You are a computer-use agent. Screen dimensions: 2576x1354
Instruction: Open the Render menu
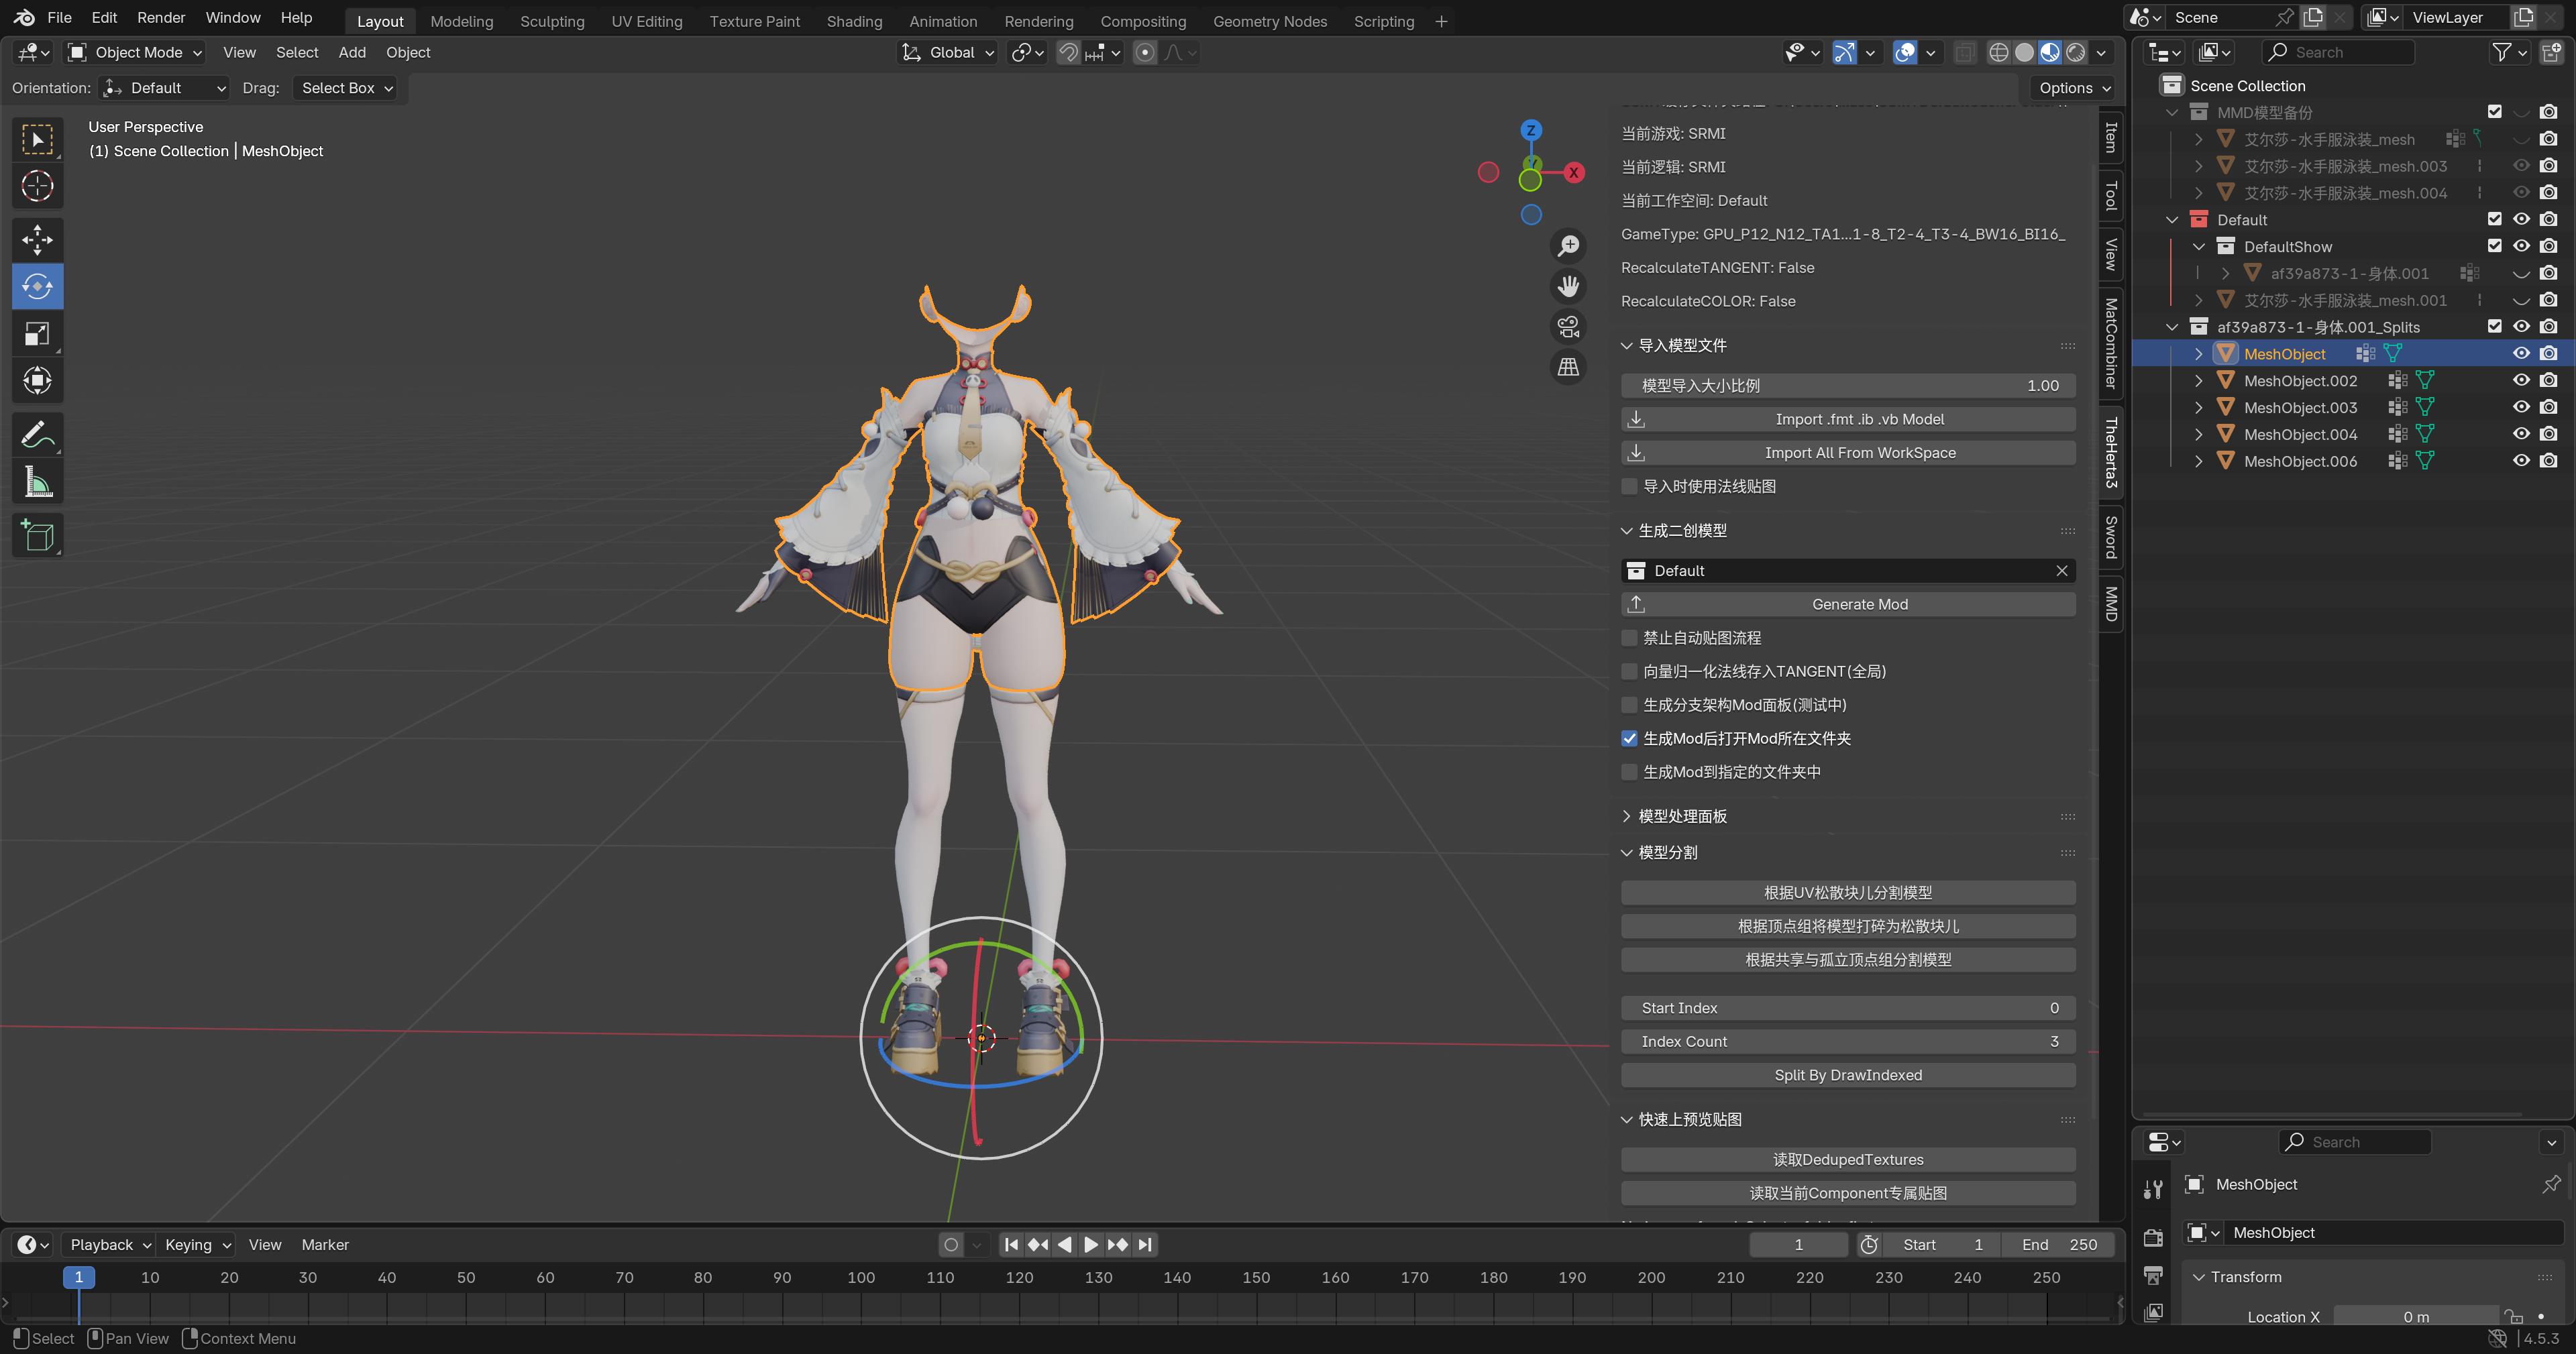[x=161, y=18]
